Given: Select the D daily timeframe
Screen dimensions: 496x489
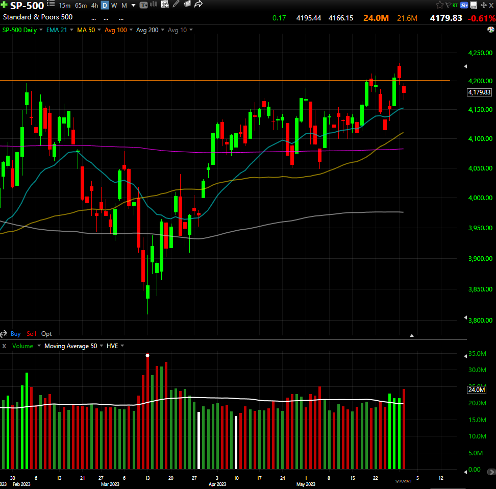Looking at the screenshot, I should (105, 6).
